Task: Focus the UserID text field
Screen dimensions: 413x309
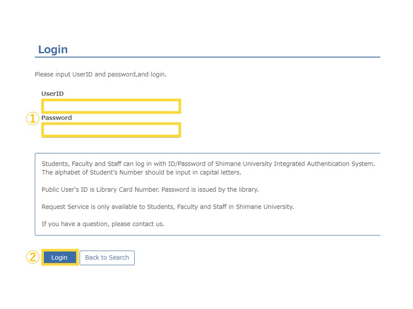Action: (x=111, y=106)
